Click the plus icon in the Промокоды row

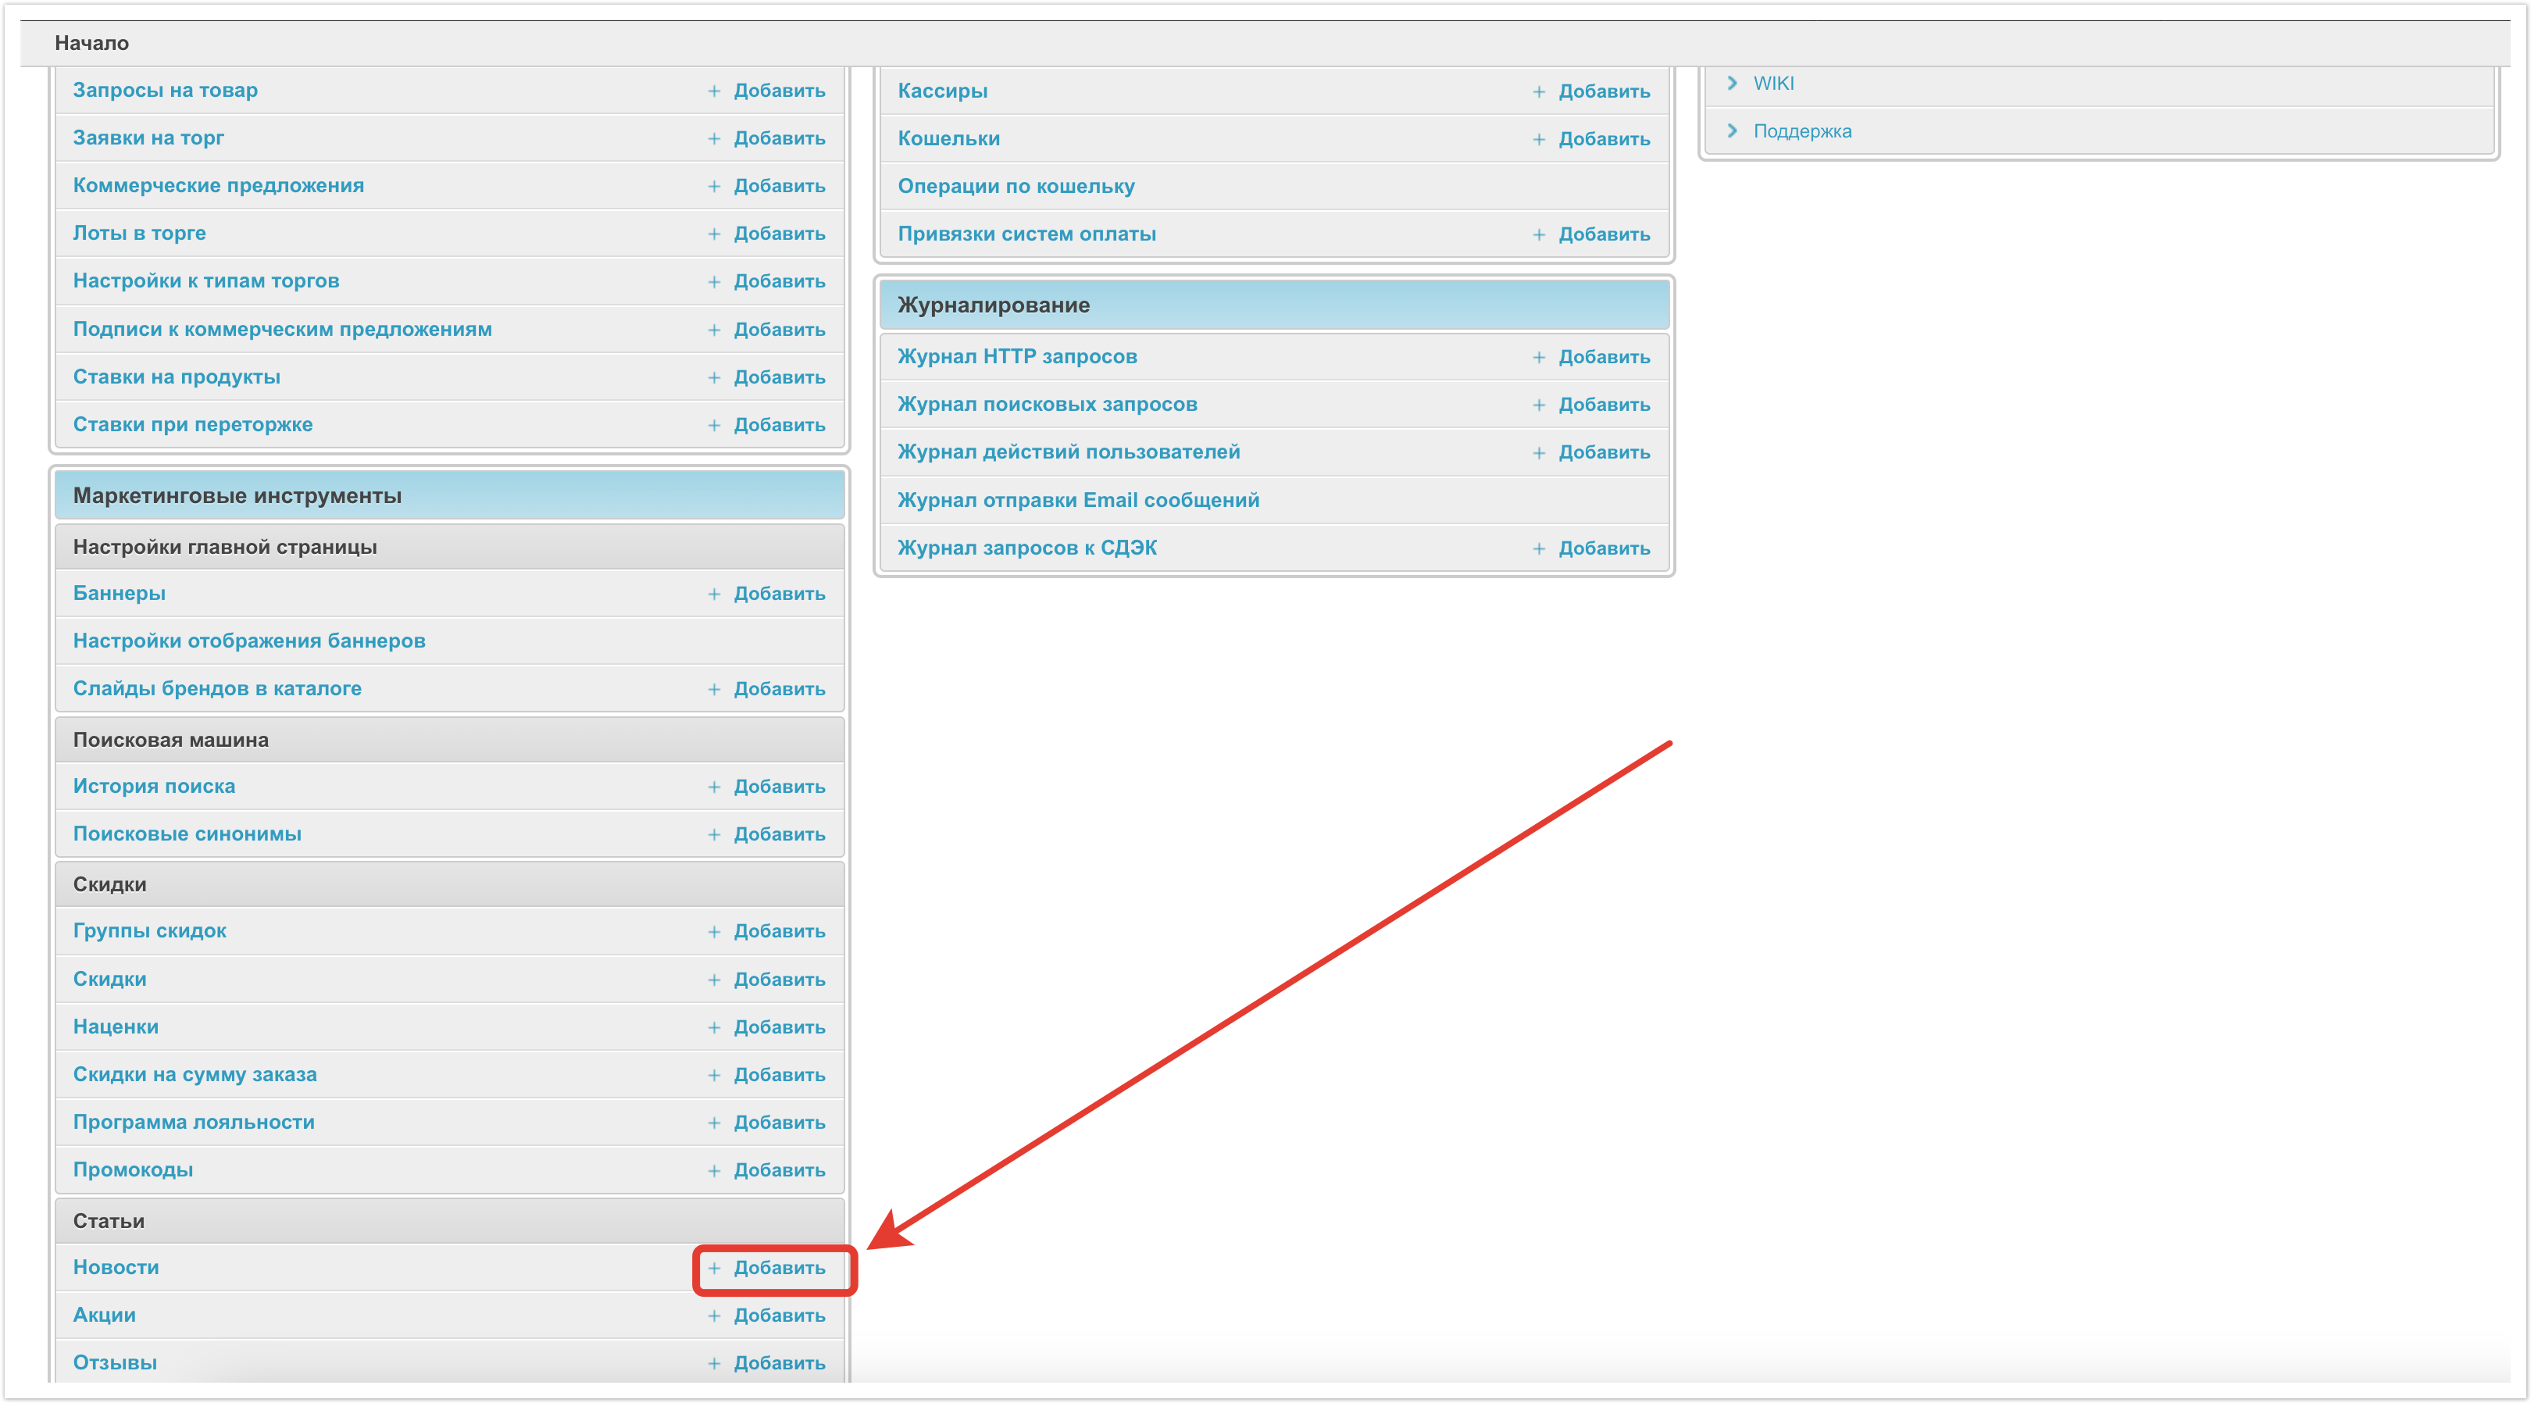(x=714, y=1171)
